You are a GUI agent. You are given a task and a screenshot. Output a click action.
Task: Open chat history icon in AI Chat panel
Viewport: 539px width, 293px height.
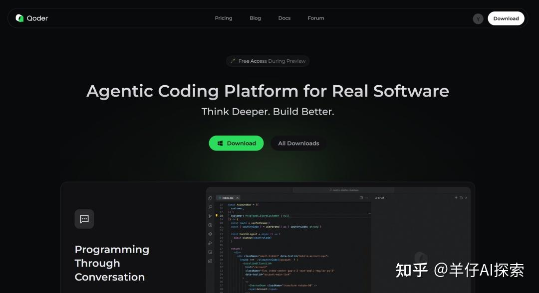[x=461, y=198]
